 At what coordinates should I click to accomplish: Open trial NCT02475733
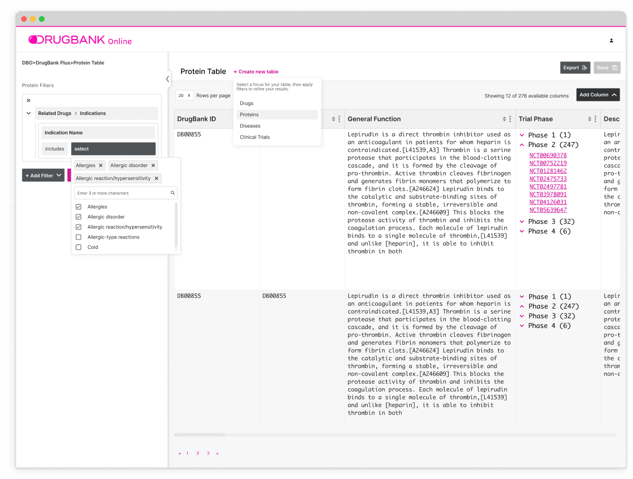[x=548, y=179]
